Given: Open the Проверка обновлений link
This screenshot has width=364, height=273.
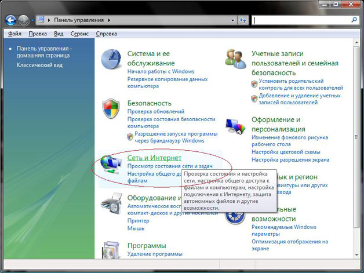Looking at the screenshot, I should click(155, 111).
